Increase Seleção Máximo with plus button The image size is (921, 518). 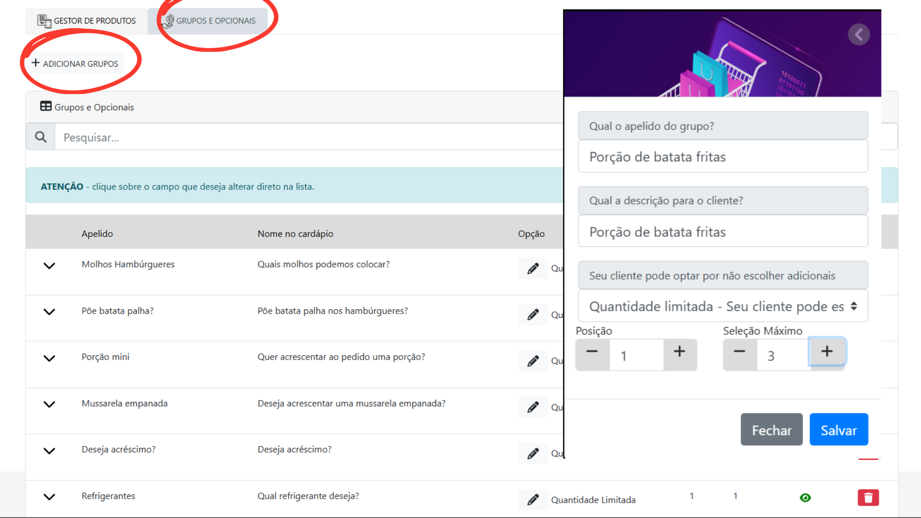click(x=827, y=352)
